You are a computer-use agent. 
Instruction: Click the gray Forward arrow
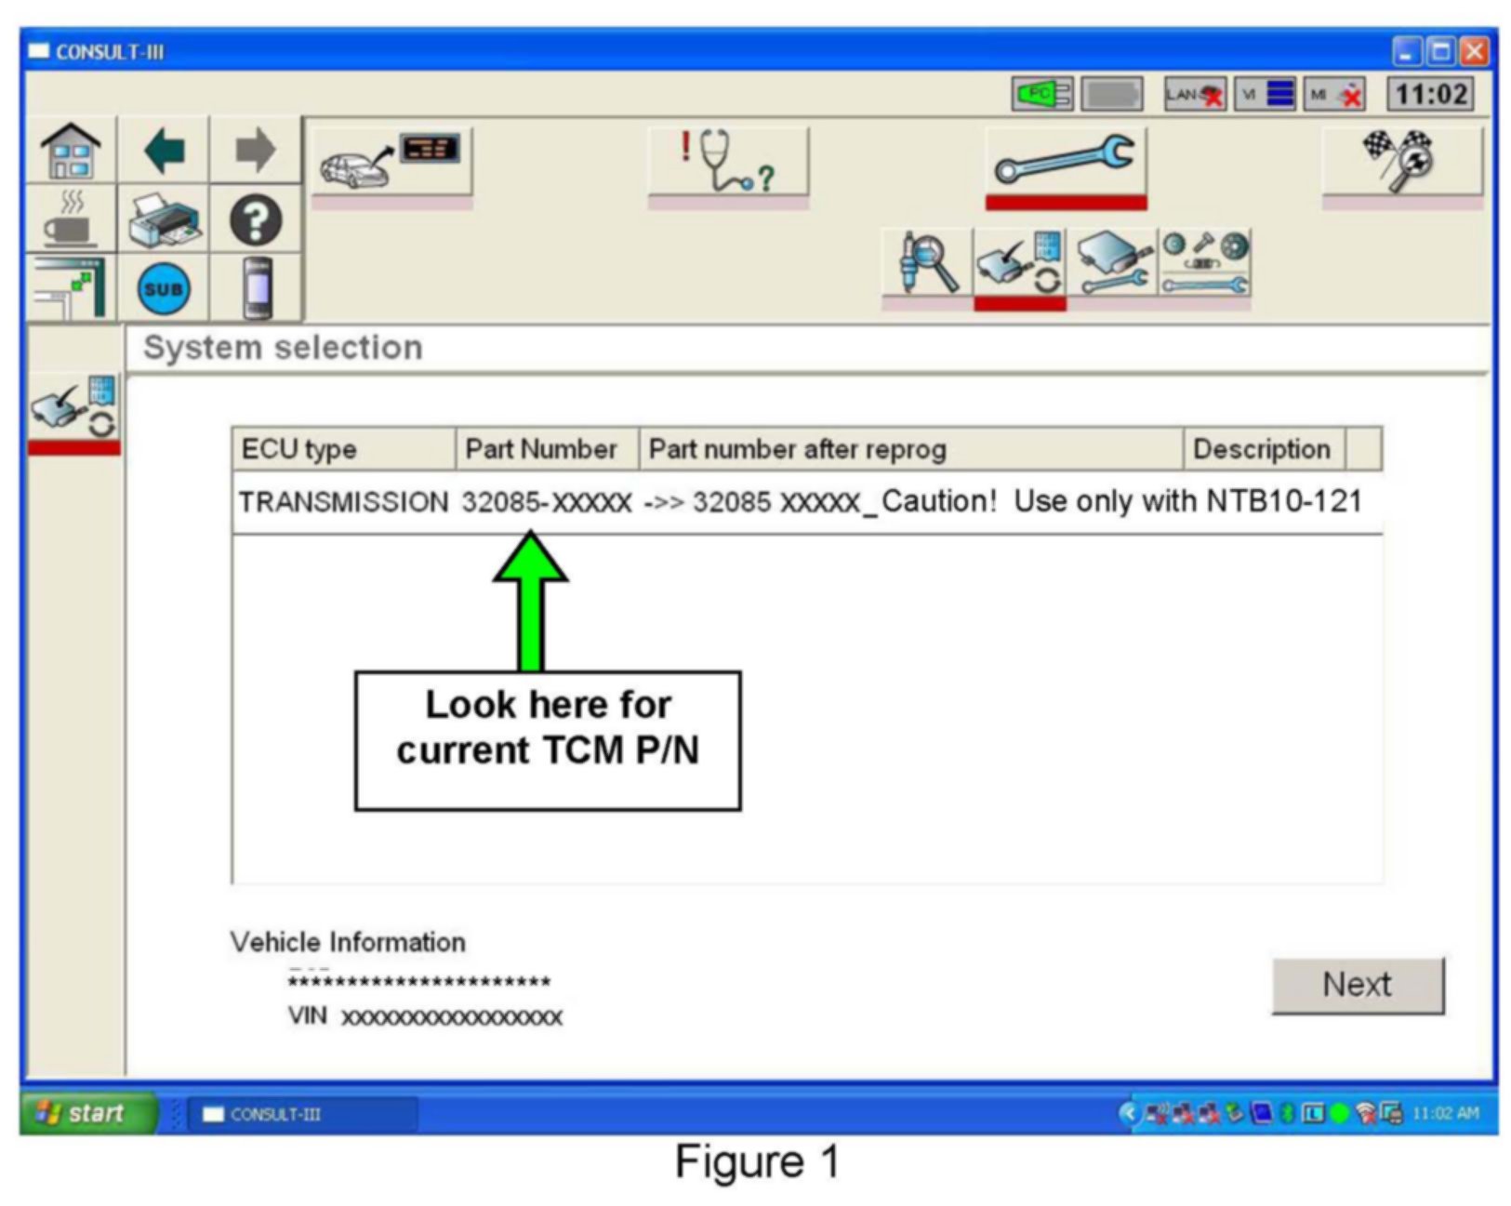coord(255,150)
